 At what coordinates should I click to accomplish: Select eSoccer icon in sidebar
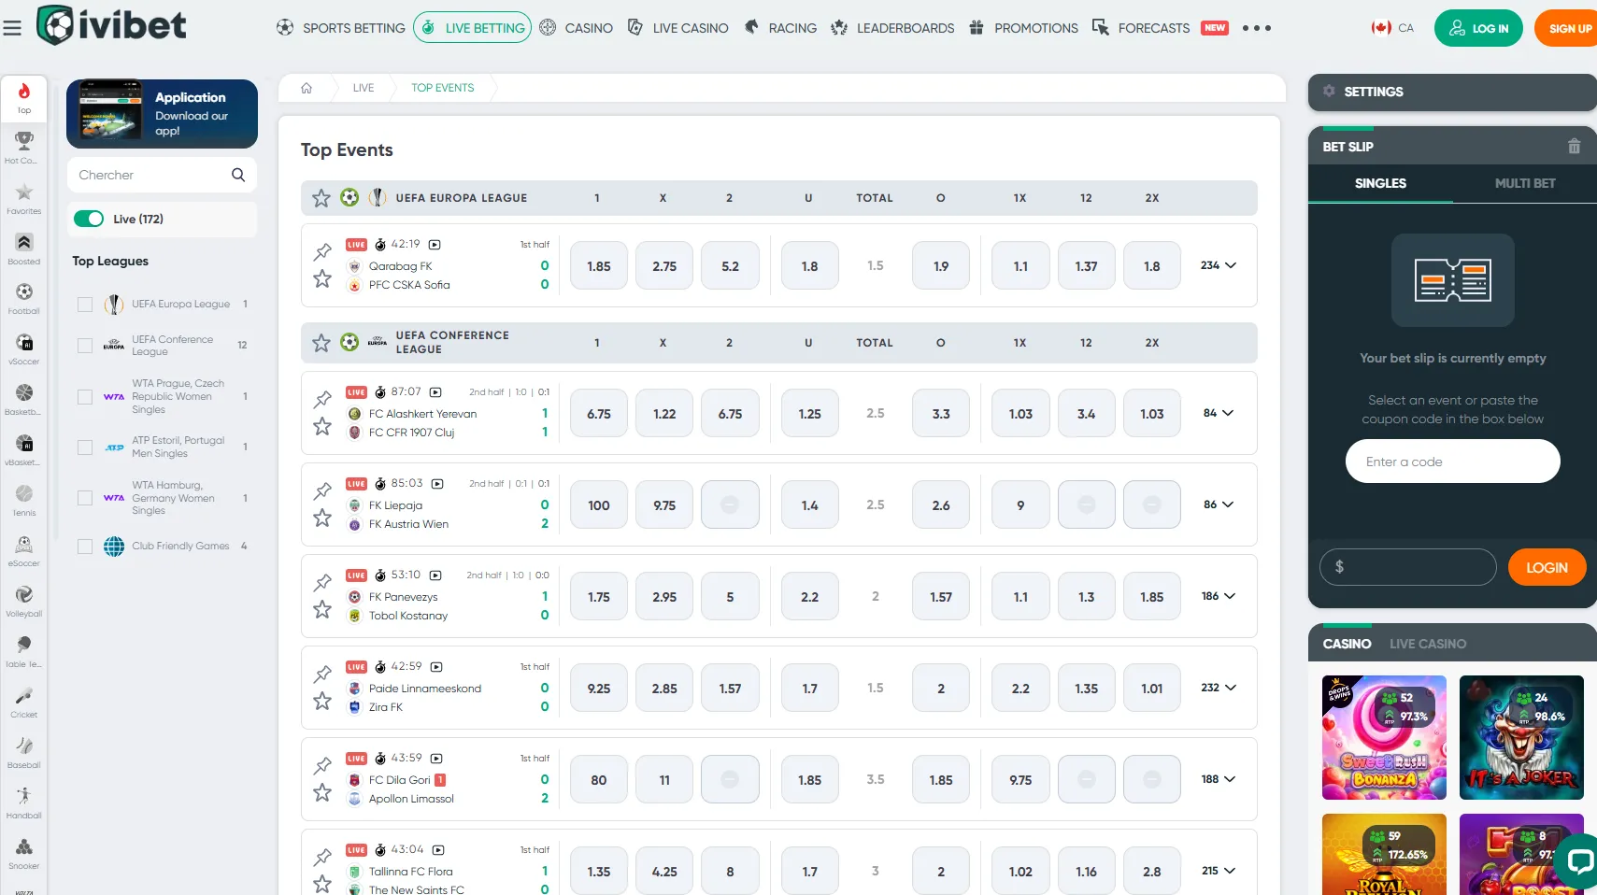24,544
